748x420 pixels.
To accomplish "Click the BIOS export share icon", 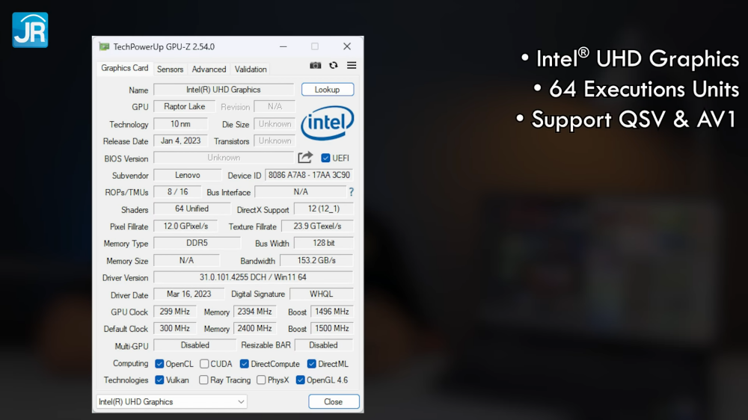I will coord(305,158).
